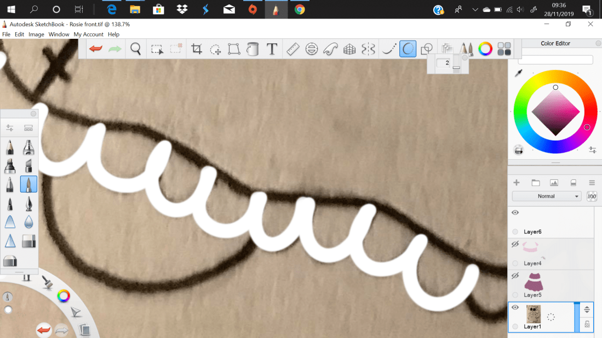Image resolution: width=602 pixels, height=338 pixels.
Task: Pick the eyedropper in the Color Editor
Action: click(x=518, y=73)
